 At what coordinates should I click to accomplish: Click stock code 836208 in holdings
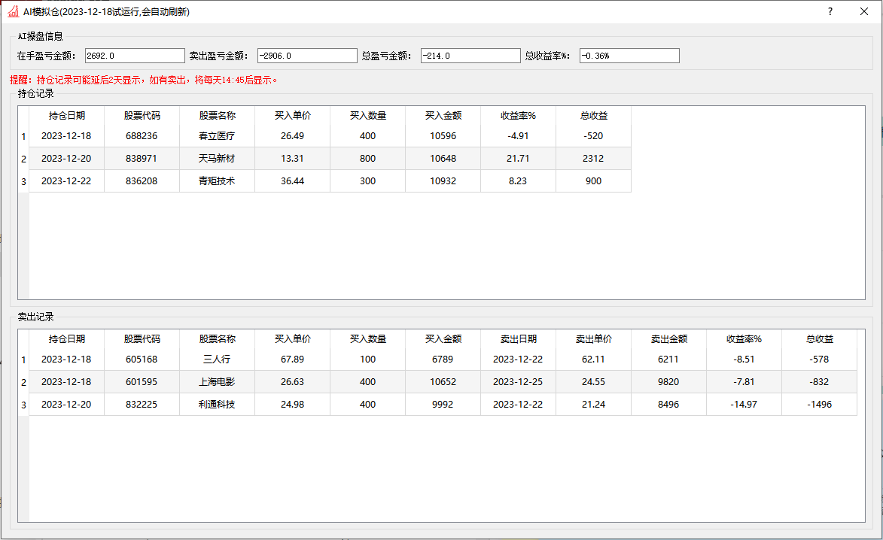click(142, 181)
